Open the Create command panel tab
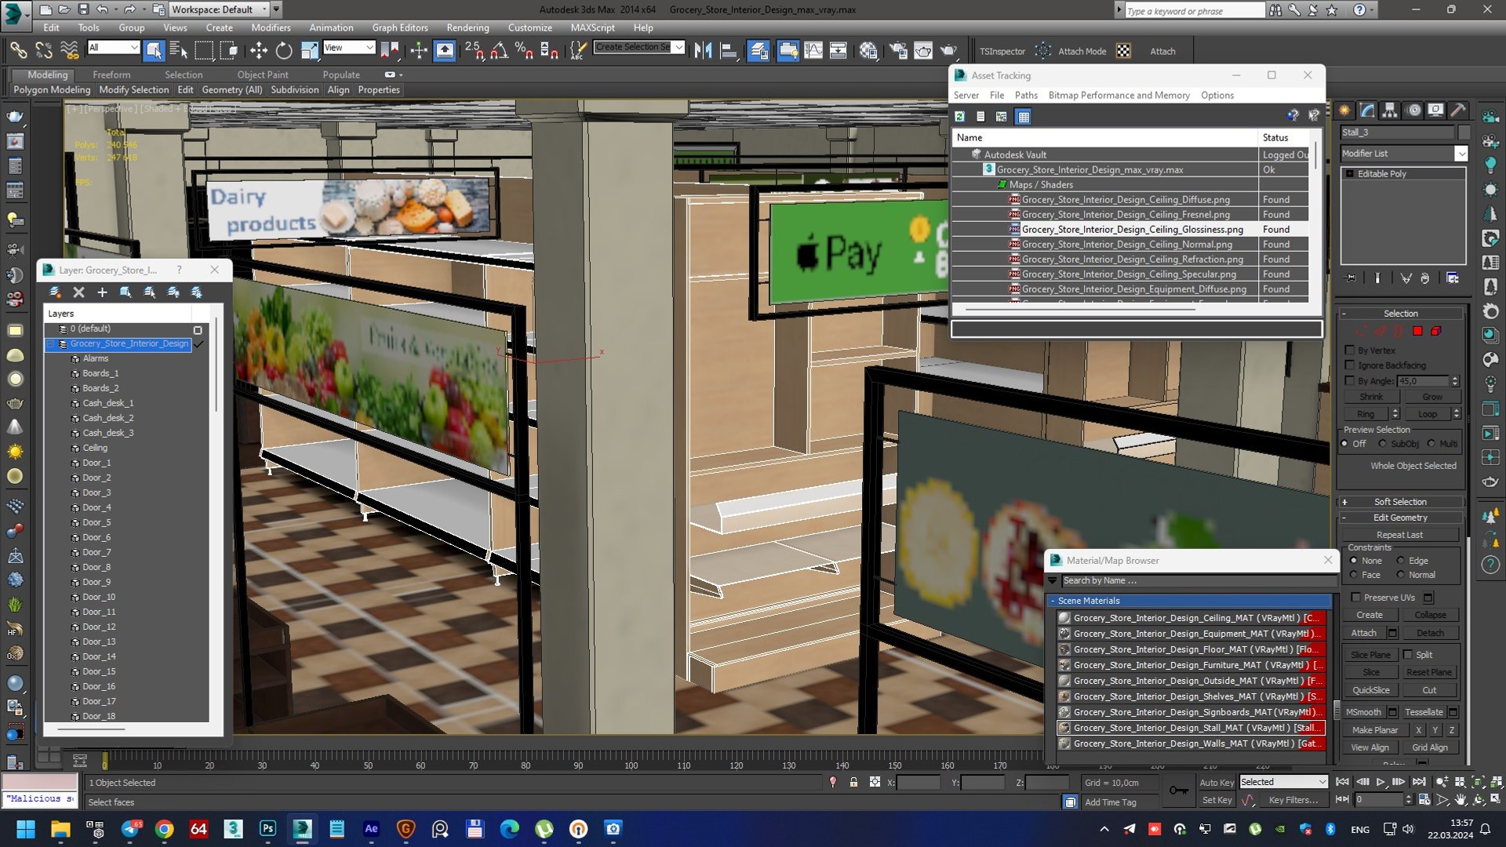The width and height of the screenshot is (1506, 847). point(1344,111)
